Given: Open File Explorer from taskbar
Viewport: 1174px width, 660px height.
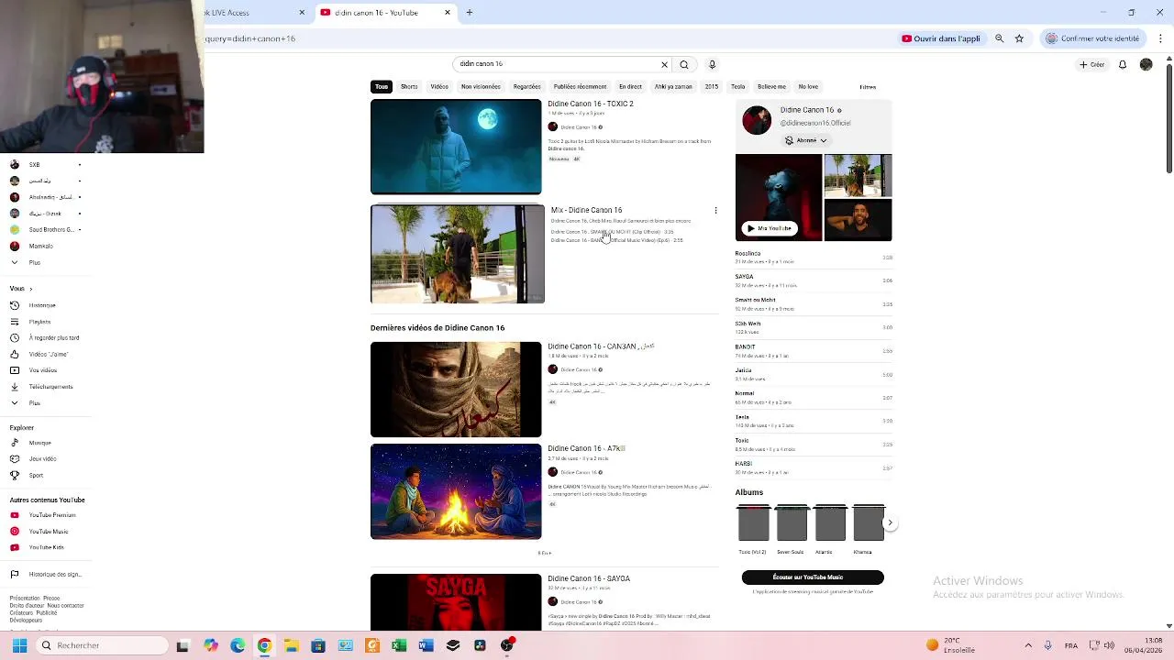Looking at the screenshot, I should click(292, 645).
